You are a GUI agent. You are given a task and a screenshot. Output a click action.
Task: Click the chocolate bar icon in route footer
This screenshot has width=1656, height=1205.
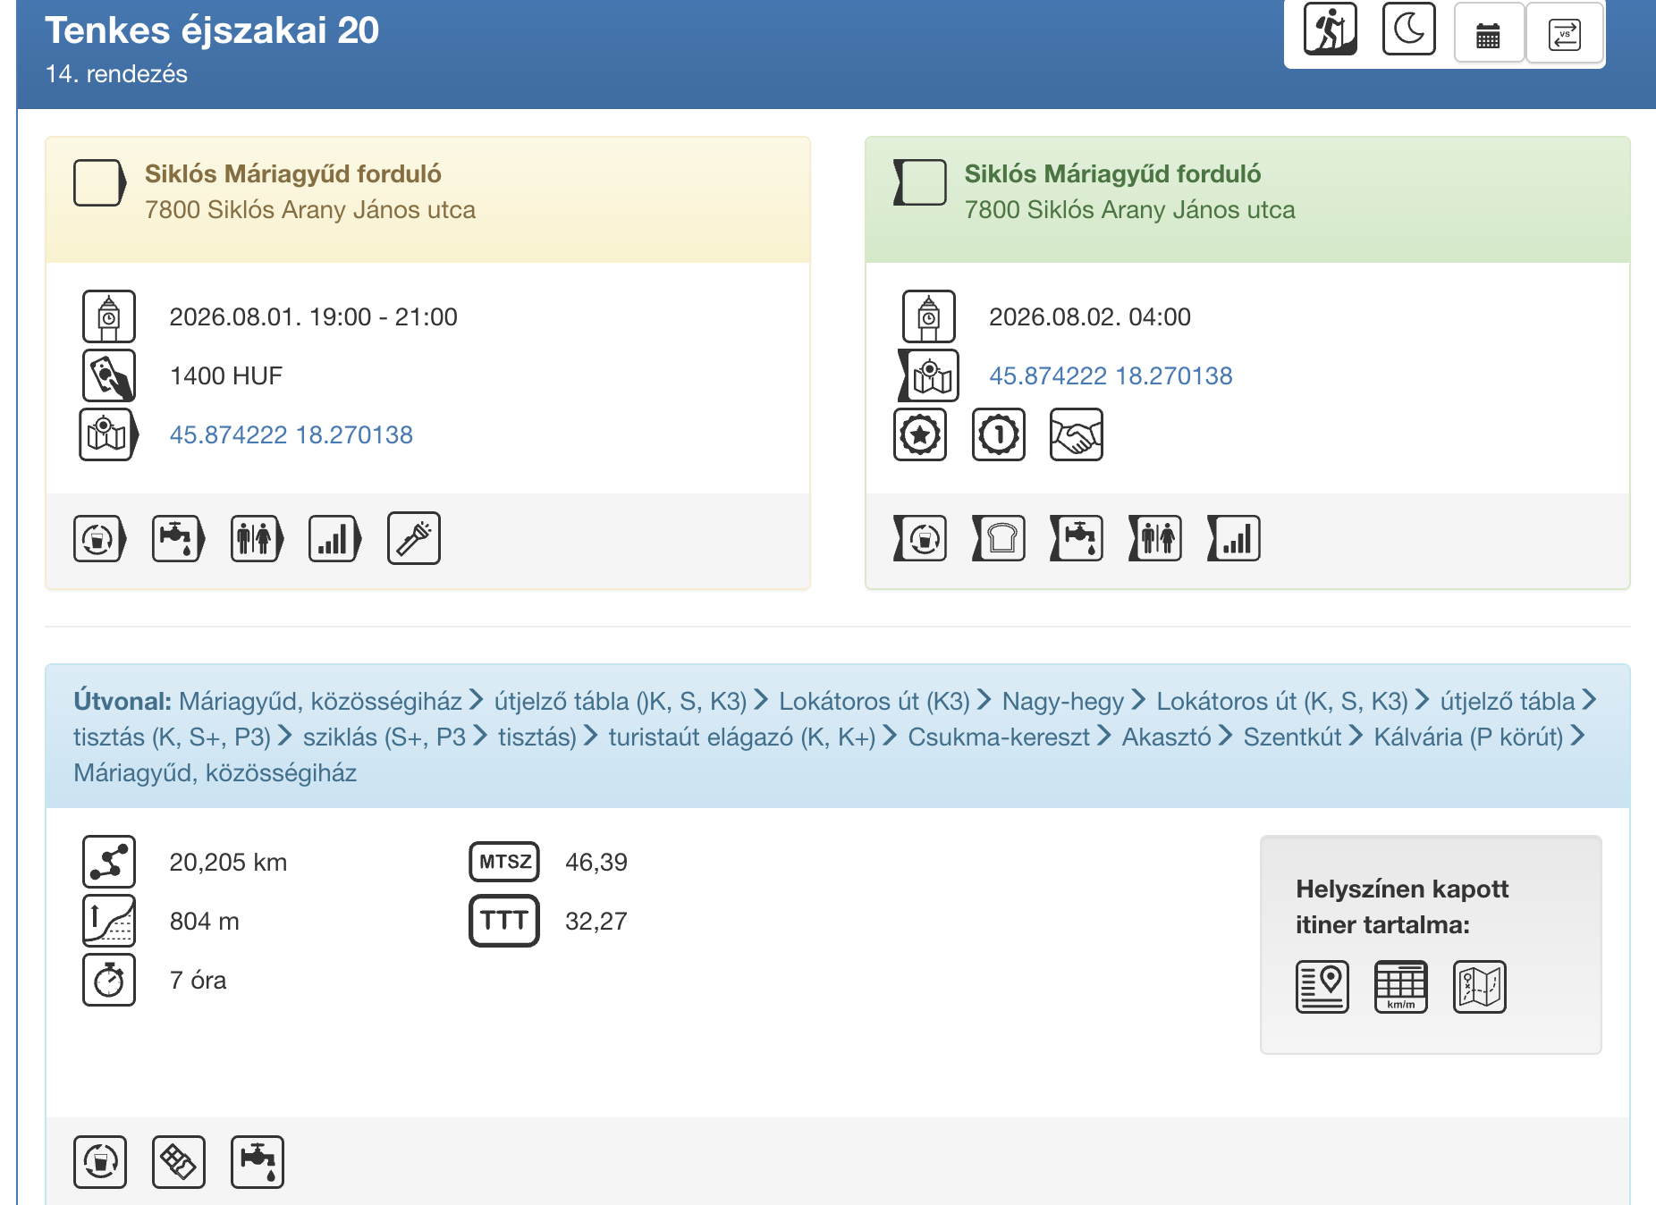pos(179,1162)
